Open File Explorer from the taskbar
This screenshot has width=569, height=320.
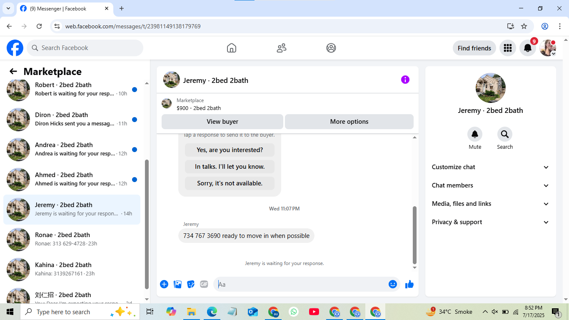coord(191,312)
